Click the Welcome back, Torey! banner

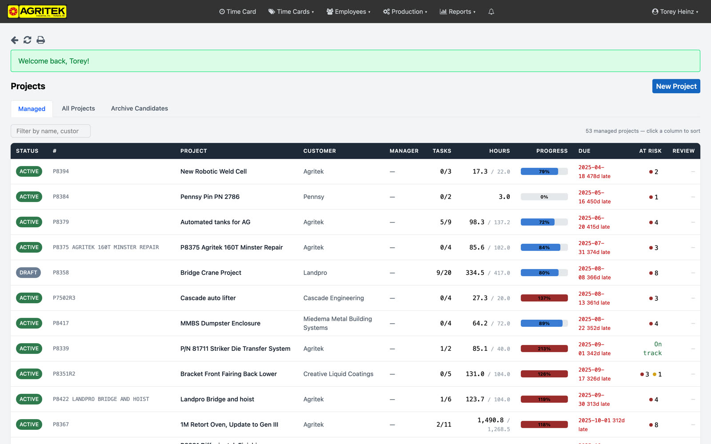[x=355, y=61]
